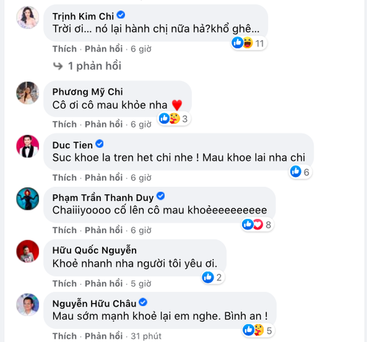View reactions on Phạm Trần Thanh Duy's comment
The width and height of the screenshot is (367, 342).
click(x=256, y=224)
